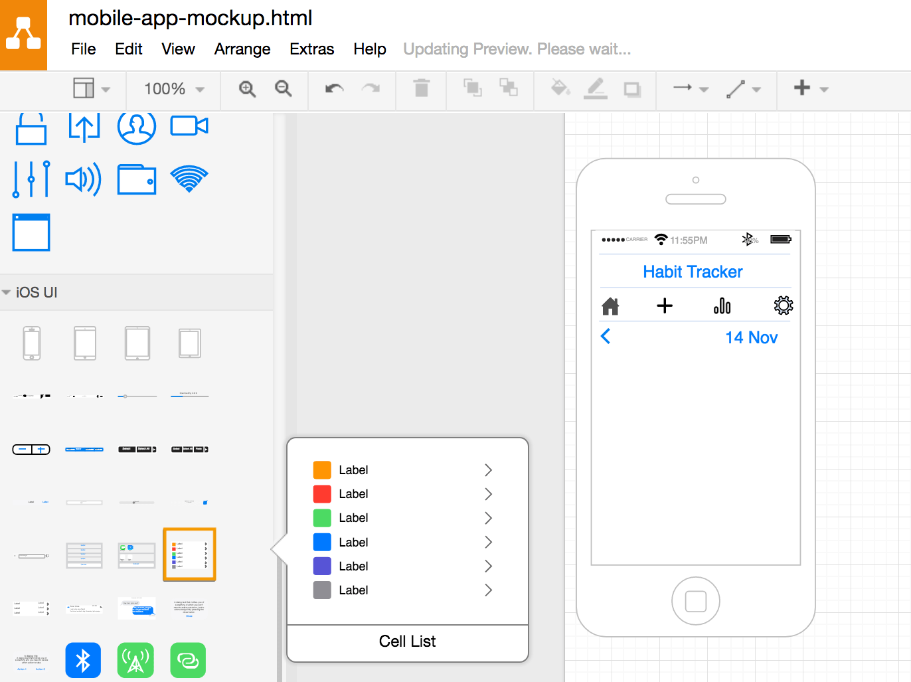Select the highlighted Cell List shape thumbnail
Viewport: 911px width, 682px height.
[x=189, y=554]
